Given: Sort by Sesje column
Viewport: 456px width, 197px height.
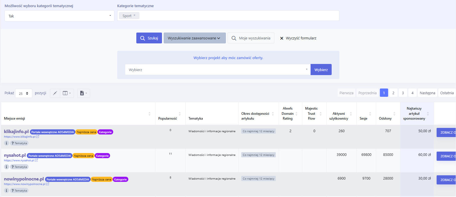Looking at the screenshot, I should [x=366, y=114].
